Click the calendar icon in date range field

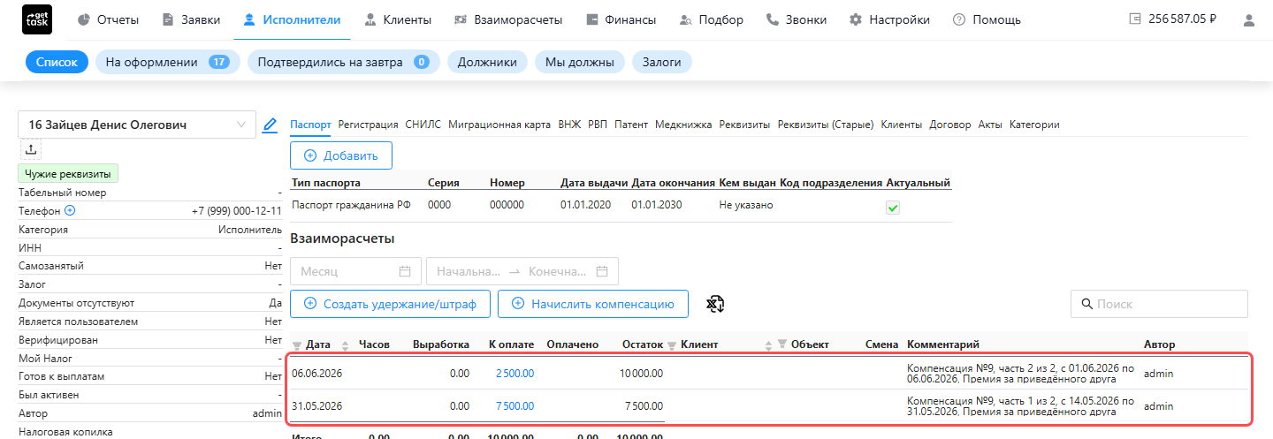pos(602,271)
